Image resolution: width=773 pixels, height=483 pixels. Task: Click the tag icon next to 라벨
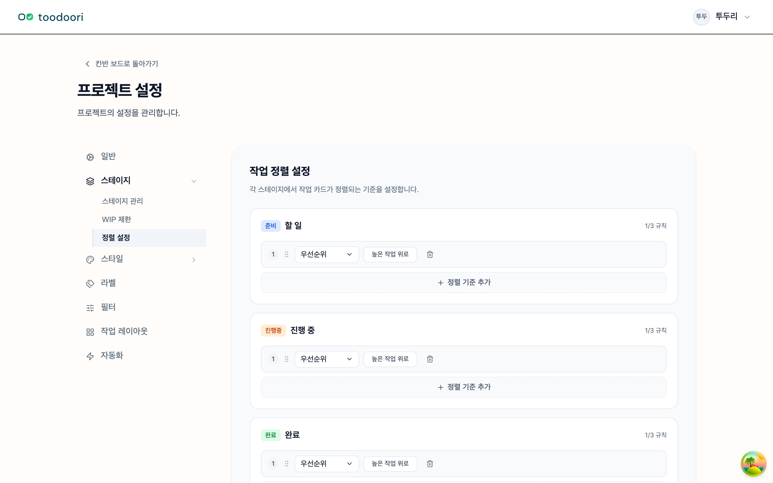point(90,284)
